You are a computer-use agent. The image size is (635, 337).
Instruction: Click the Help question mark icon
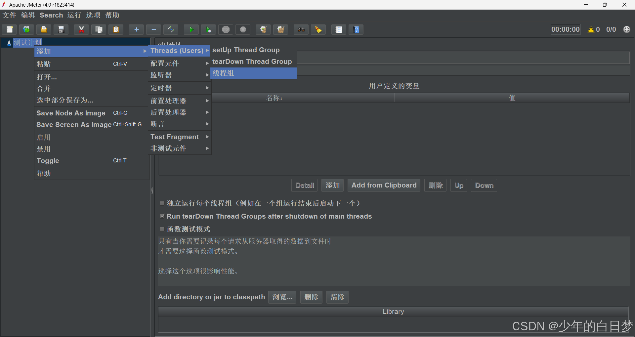(356, 29)
